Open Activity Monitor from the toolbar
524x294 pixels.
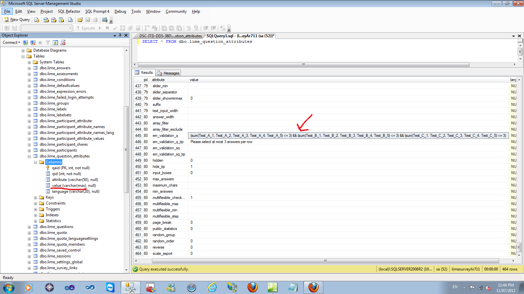pyautogui.click(x=105, y=20)
